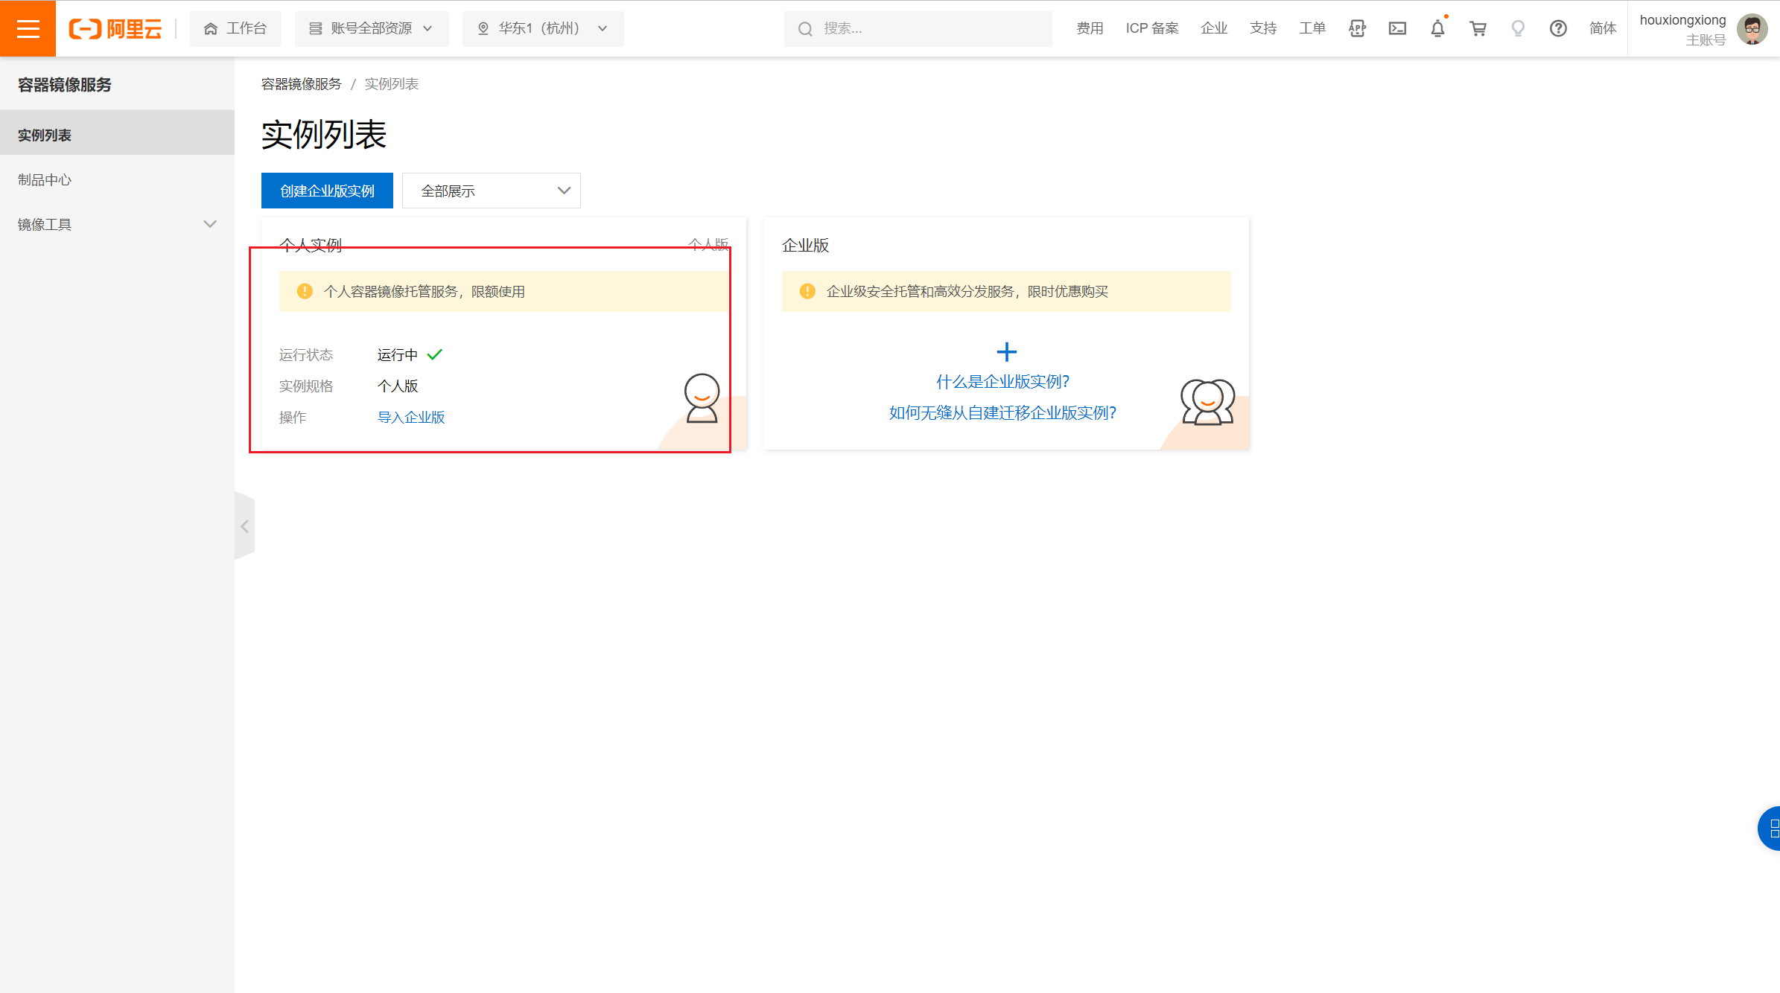Open the shopping cart icon
The height and width of the screenshot is (993, 1780).
[1478, 28]
